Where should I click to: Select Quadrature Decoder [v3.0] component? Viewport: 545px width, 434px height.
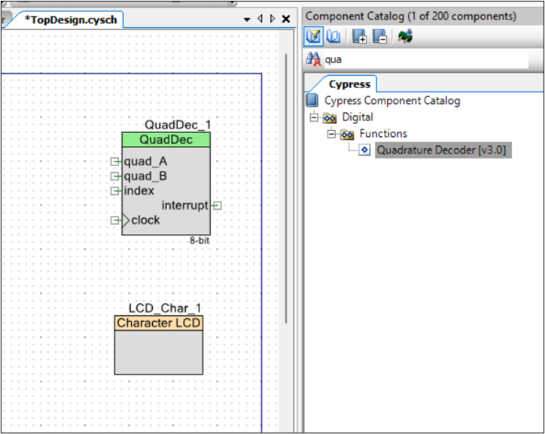pos(443,150)
